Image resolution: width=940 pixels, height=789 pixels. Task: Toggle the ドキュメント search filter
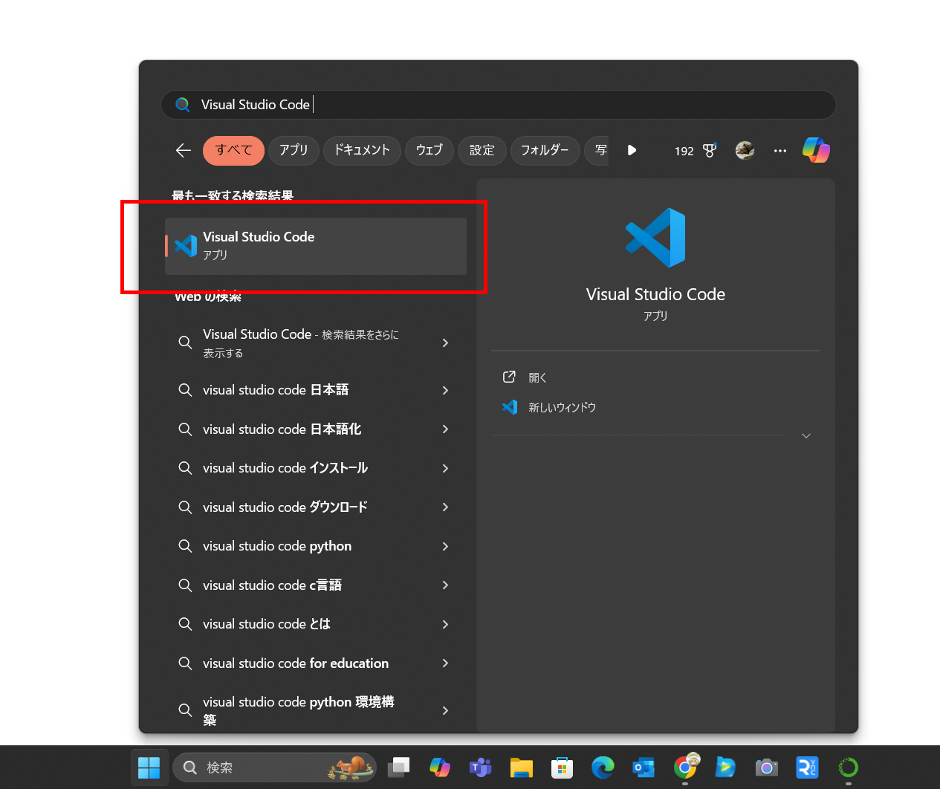tap(362, 150)
